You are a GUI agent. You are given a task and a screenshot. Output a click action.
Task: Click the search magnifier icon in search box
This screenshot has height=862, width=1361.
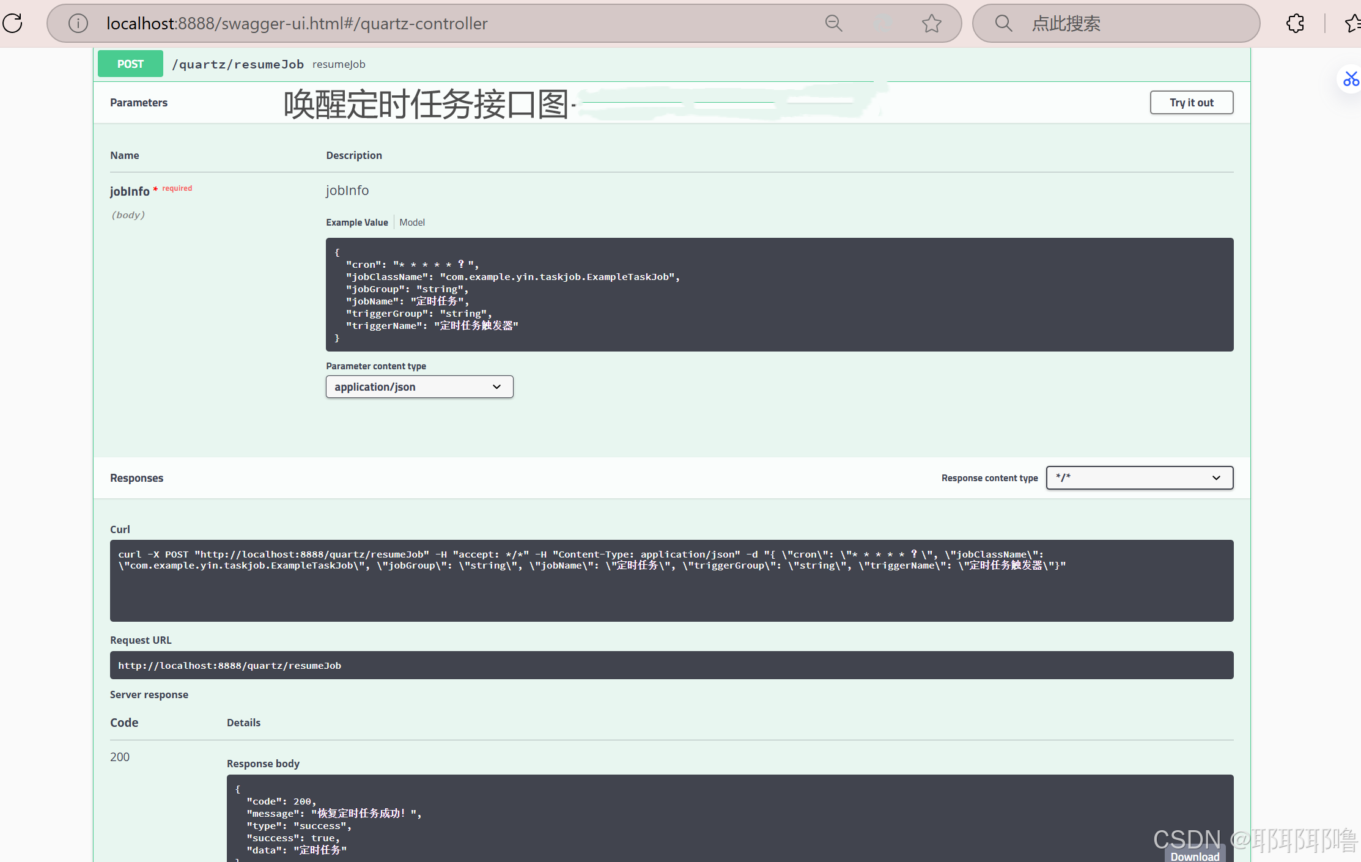[1003, 23]
